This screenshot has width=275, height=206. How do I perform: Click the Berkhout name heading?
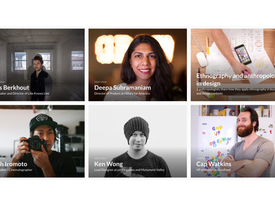coord(15,88)
